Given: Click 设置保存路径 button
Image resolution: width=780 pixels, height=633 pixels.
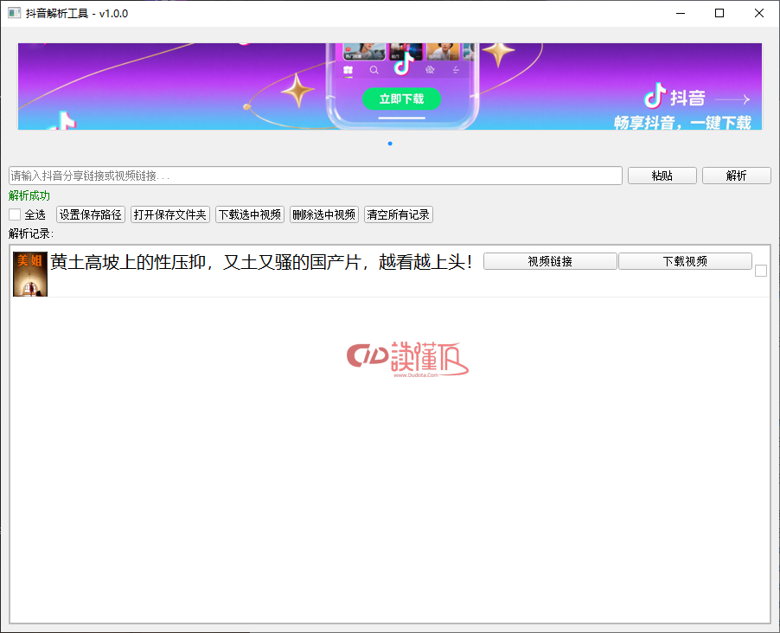Looking at the screenshot, I should [91, 214].
